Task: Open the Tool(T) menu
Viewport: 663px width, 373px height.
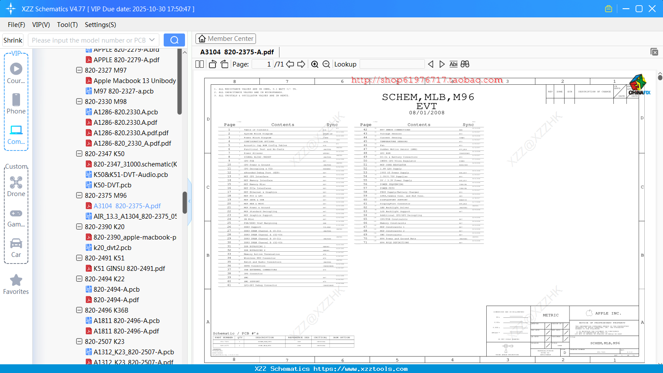Action: coord(67,25)
